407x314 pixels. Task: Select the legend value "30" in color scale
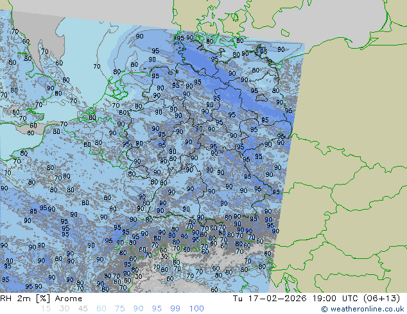64,309
